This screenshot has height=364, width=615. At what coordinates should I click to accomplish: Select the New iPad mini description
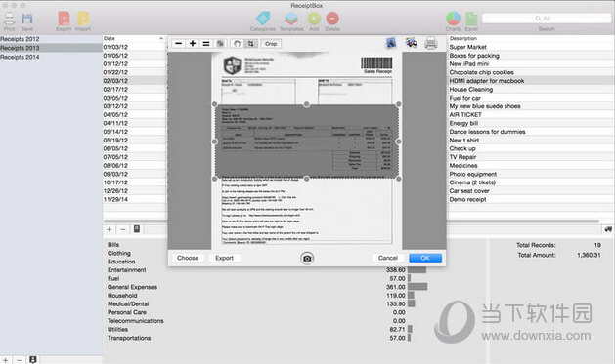pyautogui.click(x=469, y=63)
